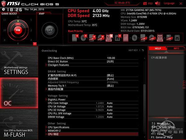This screenshot has height=140, width=186.
Task: Select last network boot icon without UEFI badge
Action: tap(177, 38)
